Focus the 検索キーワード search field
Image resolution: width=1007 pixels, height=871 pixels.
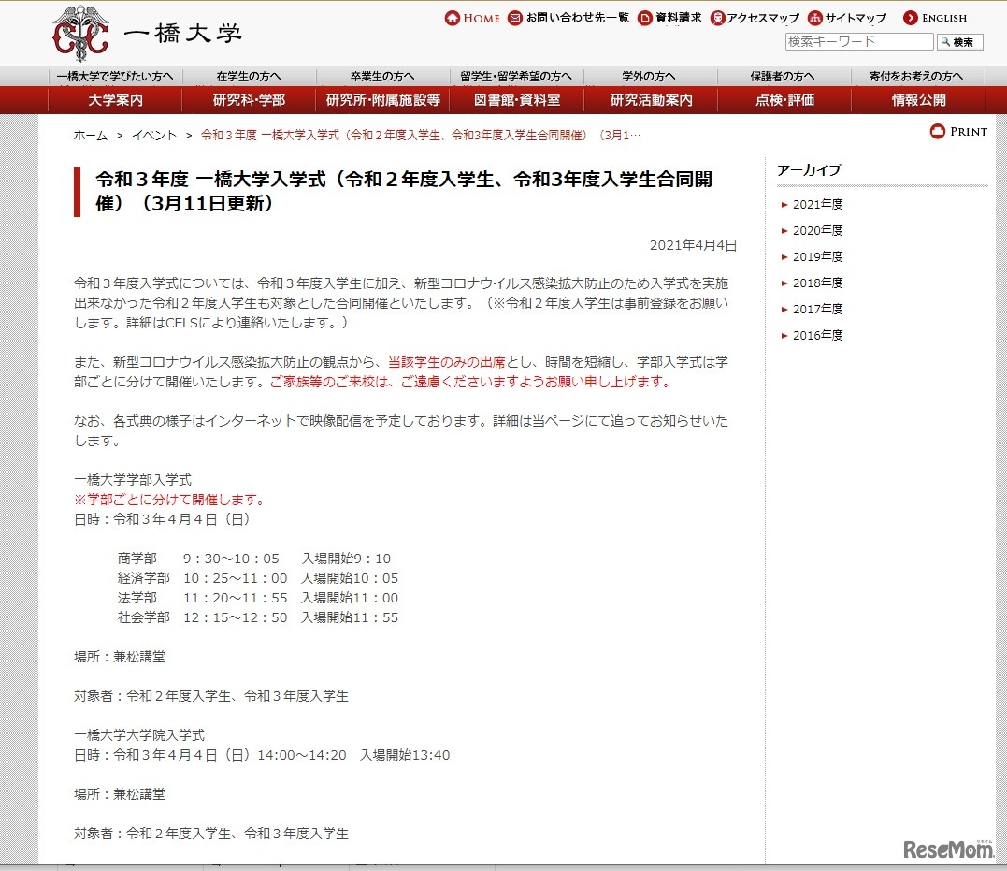tap(859, 42)
